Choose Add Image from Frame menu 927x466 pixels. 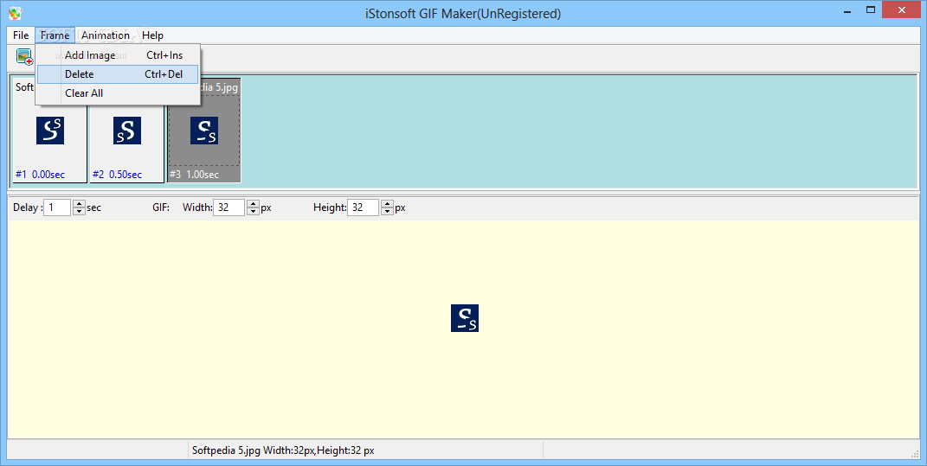pos(118,55)
